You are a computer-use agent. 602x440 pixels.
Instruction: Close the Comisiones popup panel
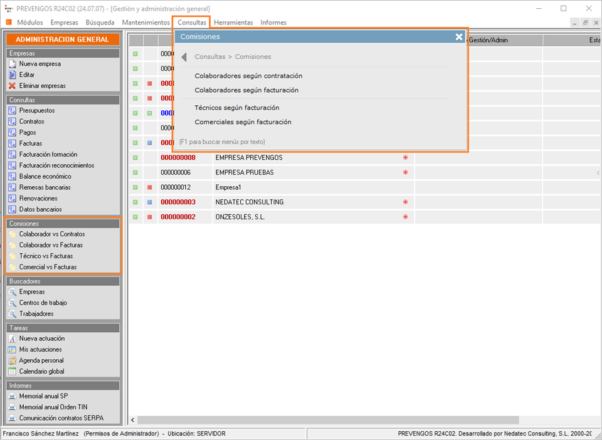(459, 37)
